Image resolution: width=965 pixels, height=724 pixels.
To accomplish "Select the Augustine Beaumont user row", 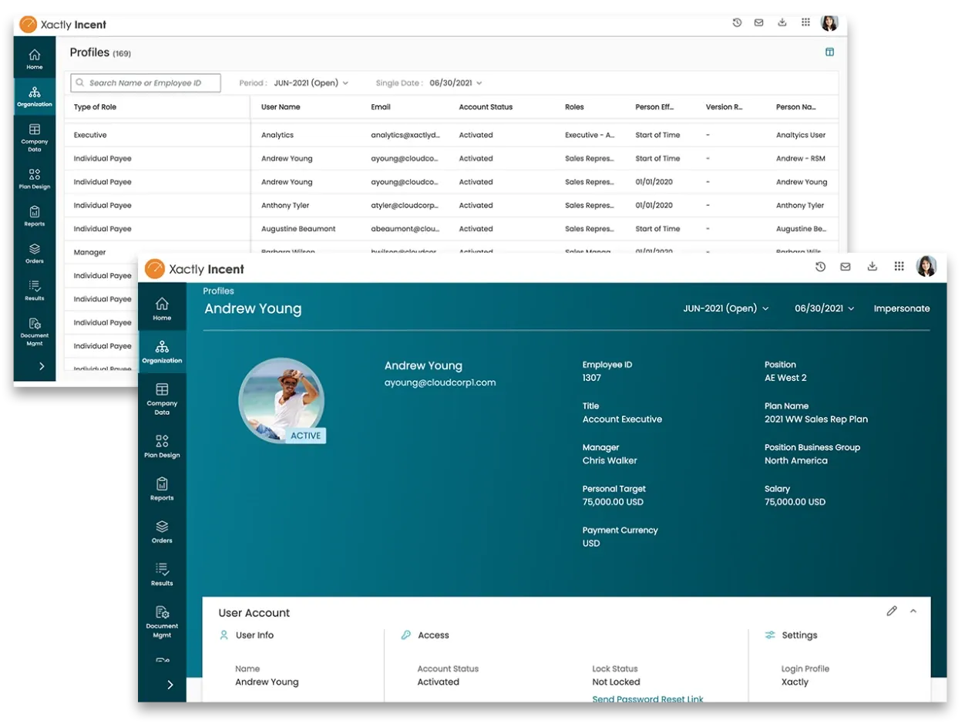I will pos(452,229).
